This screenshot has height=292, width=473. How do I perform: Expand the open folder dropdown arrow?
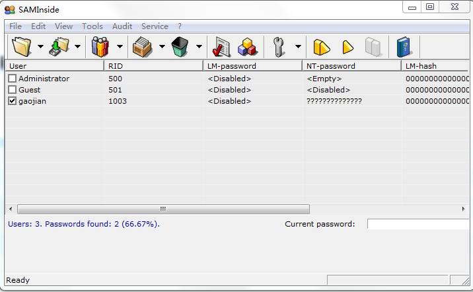tap(40, 46)
